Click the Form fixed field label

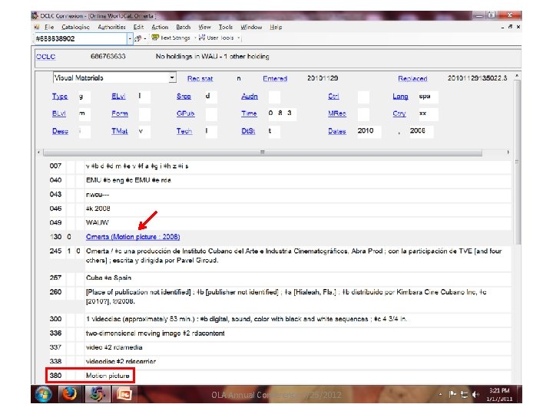(120, 113)
